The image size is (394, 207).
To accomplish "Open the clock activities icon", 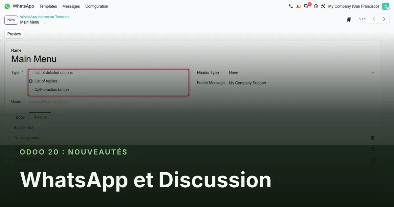I will coord(316,6).
